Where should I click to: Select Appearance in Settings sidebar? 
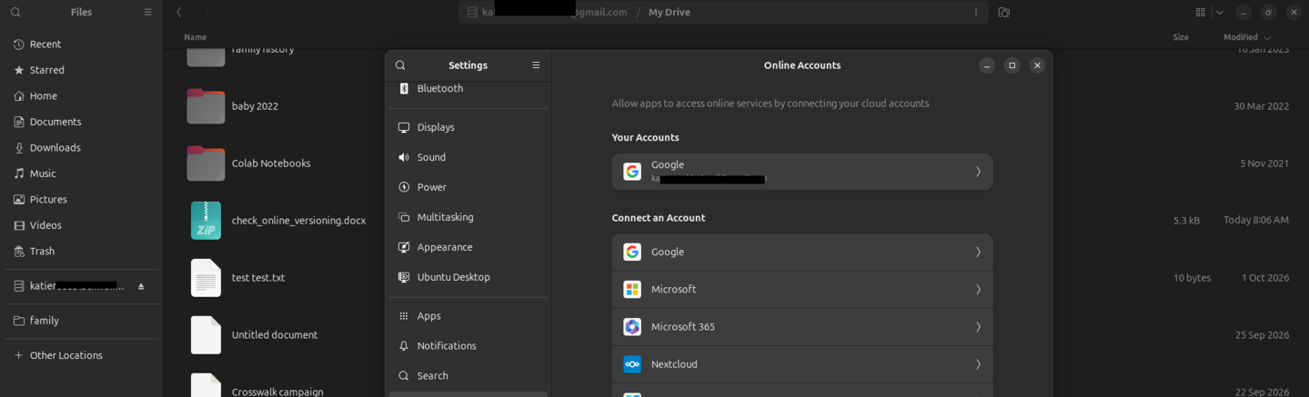coord(468,247)
